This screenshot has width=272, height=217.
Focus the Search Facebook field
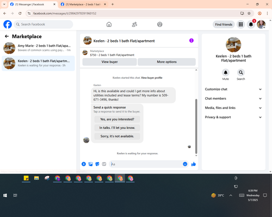(44, 24)
